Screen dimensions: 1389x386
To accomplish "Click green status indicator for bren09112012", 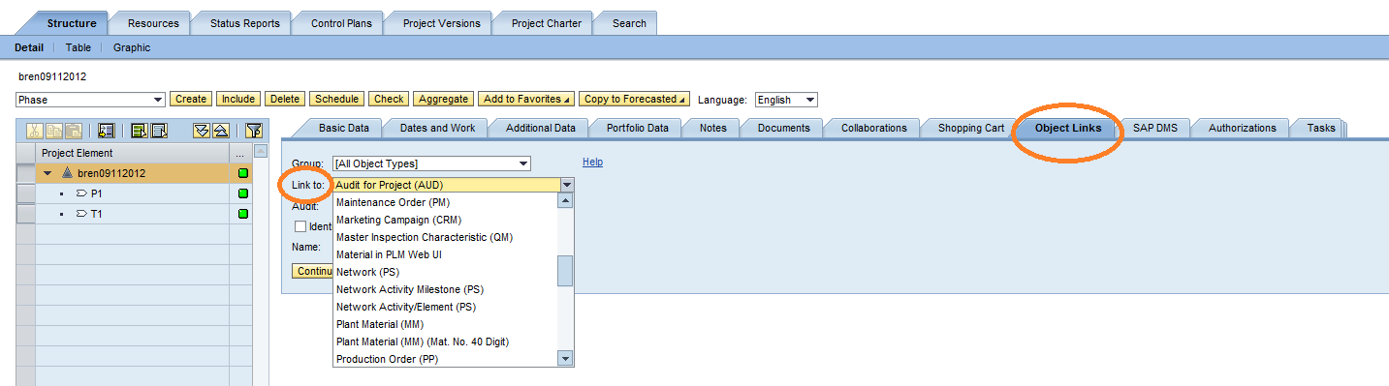I will click(x=242, y=174).
